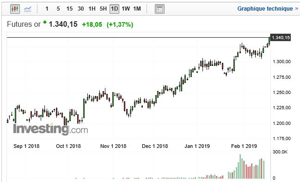Click the 1.300,00 price axis label
Viewport: 300px width, 182px height.
click(282, 62)
